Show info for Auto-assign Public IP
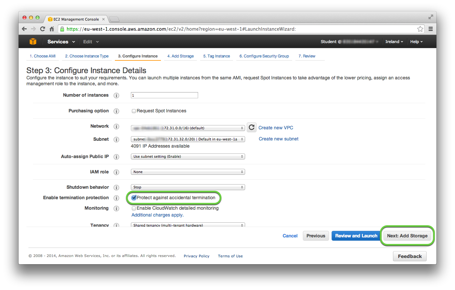The width and height of the screenshot is (455, 290). (116, 157)
